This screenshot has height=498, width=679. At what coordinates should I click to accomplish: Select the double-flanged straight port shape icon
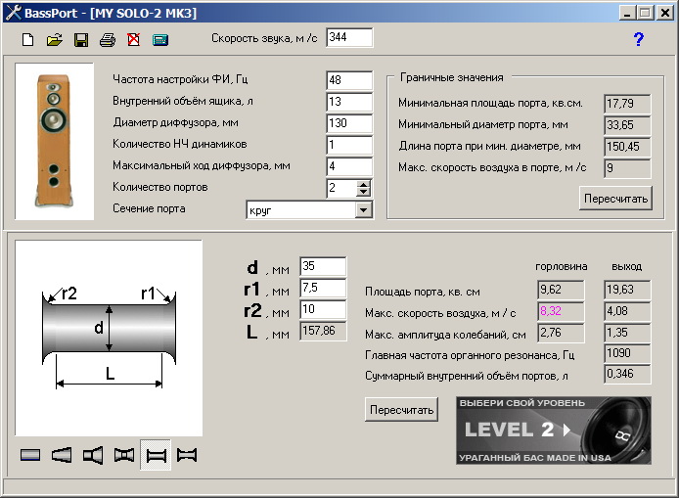click(156, 455)
